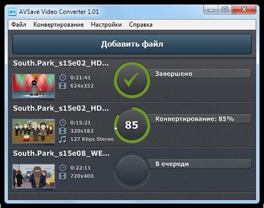
Task: Open the Настройки menu
Action: pos(106,25)
